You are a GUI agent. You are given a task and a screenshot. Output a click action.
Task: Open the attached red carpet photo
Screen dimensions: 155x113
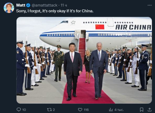pos(84,60)
